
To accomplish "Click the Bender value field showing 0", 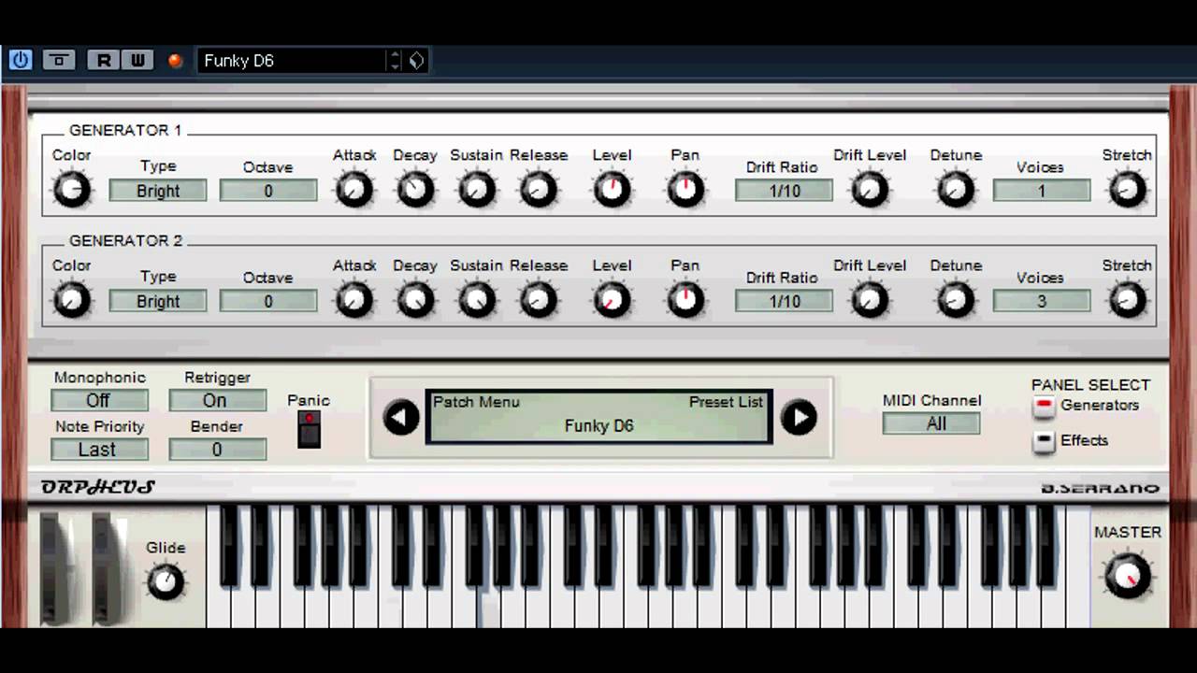I will click(217, 450).
